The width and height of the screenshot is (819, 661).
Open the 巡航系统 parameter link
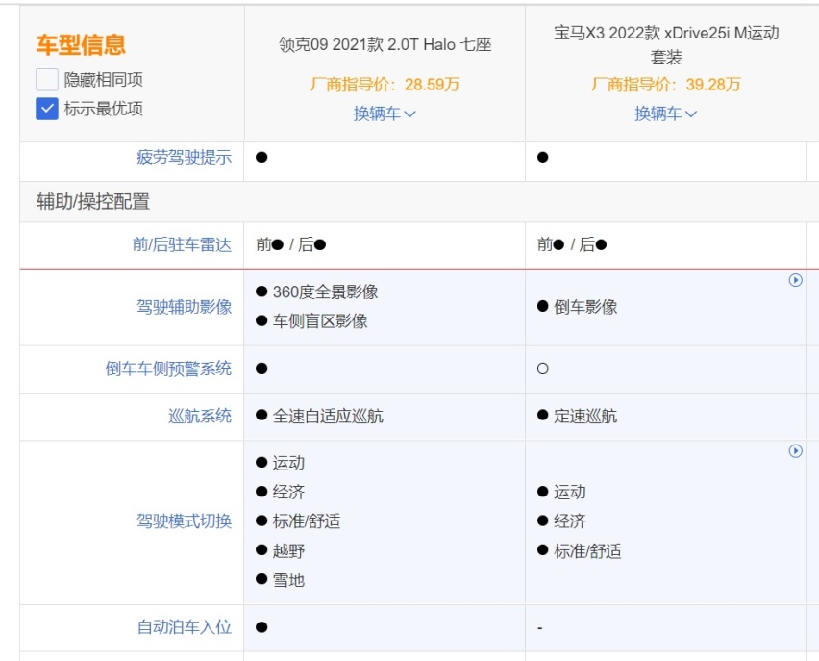tap(200, 416)
